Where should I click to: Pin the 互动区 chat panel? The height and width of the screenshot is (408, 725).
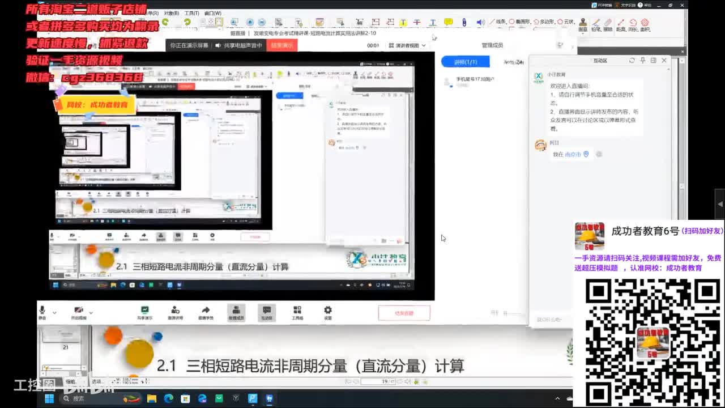(x=643, y=60)
